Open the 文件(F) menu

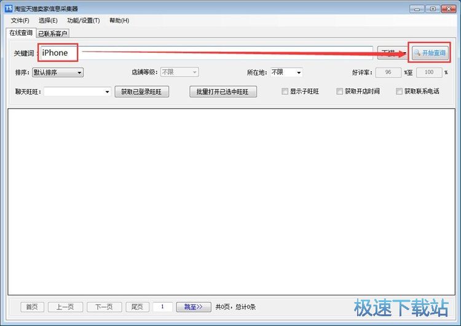[20, 20]
